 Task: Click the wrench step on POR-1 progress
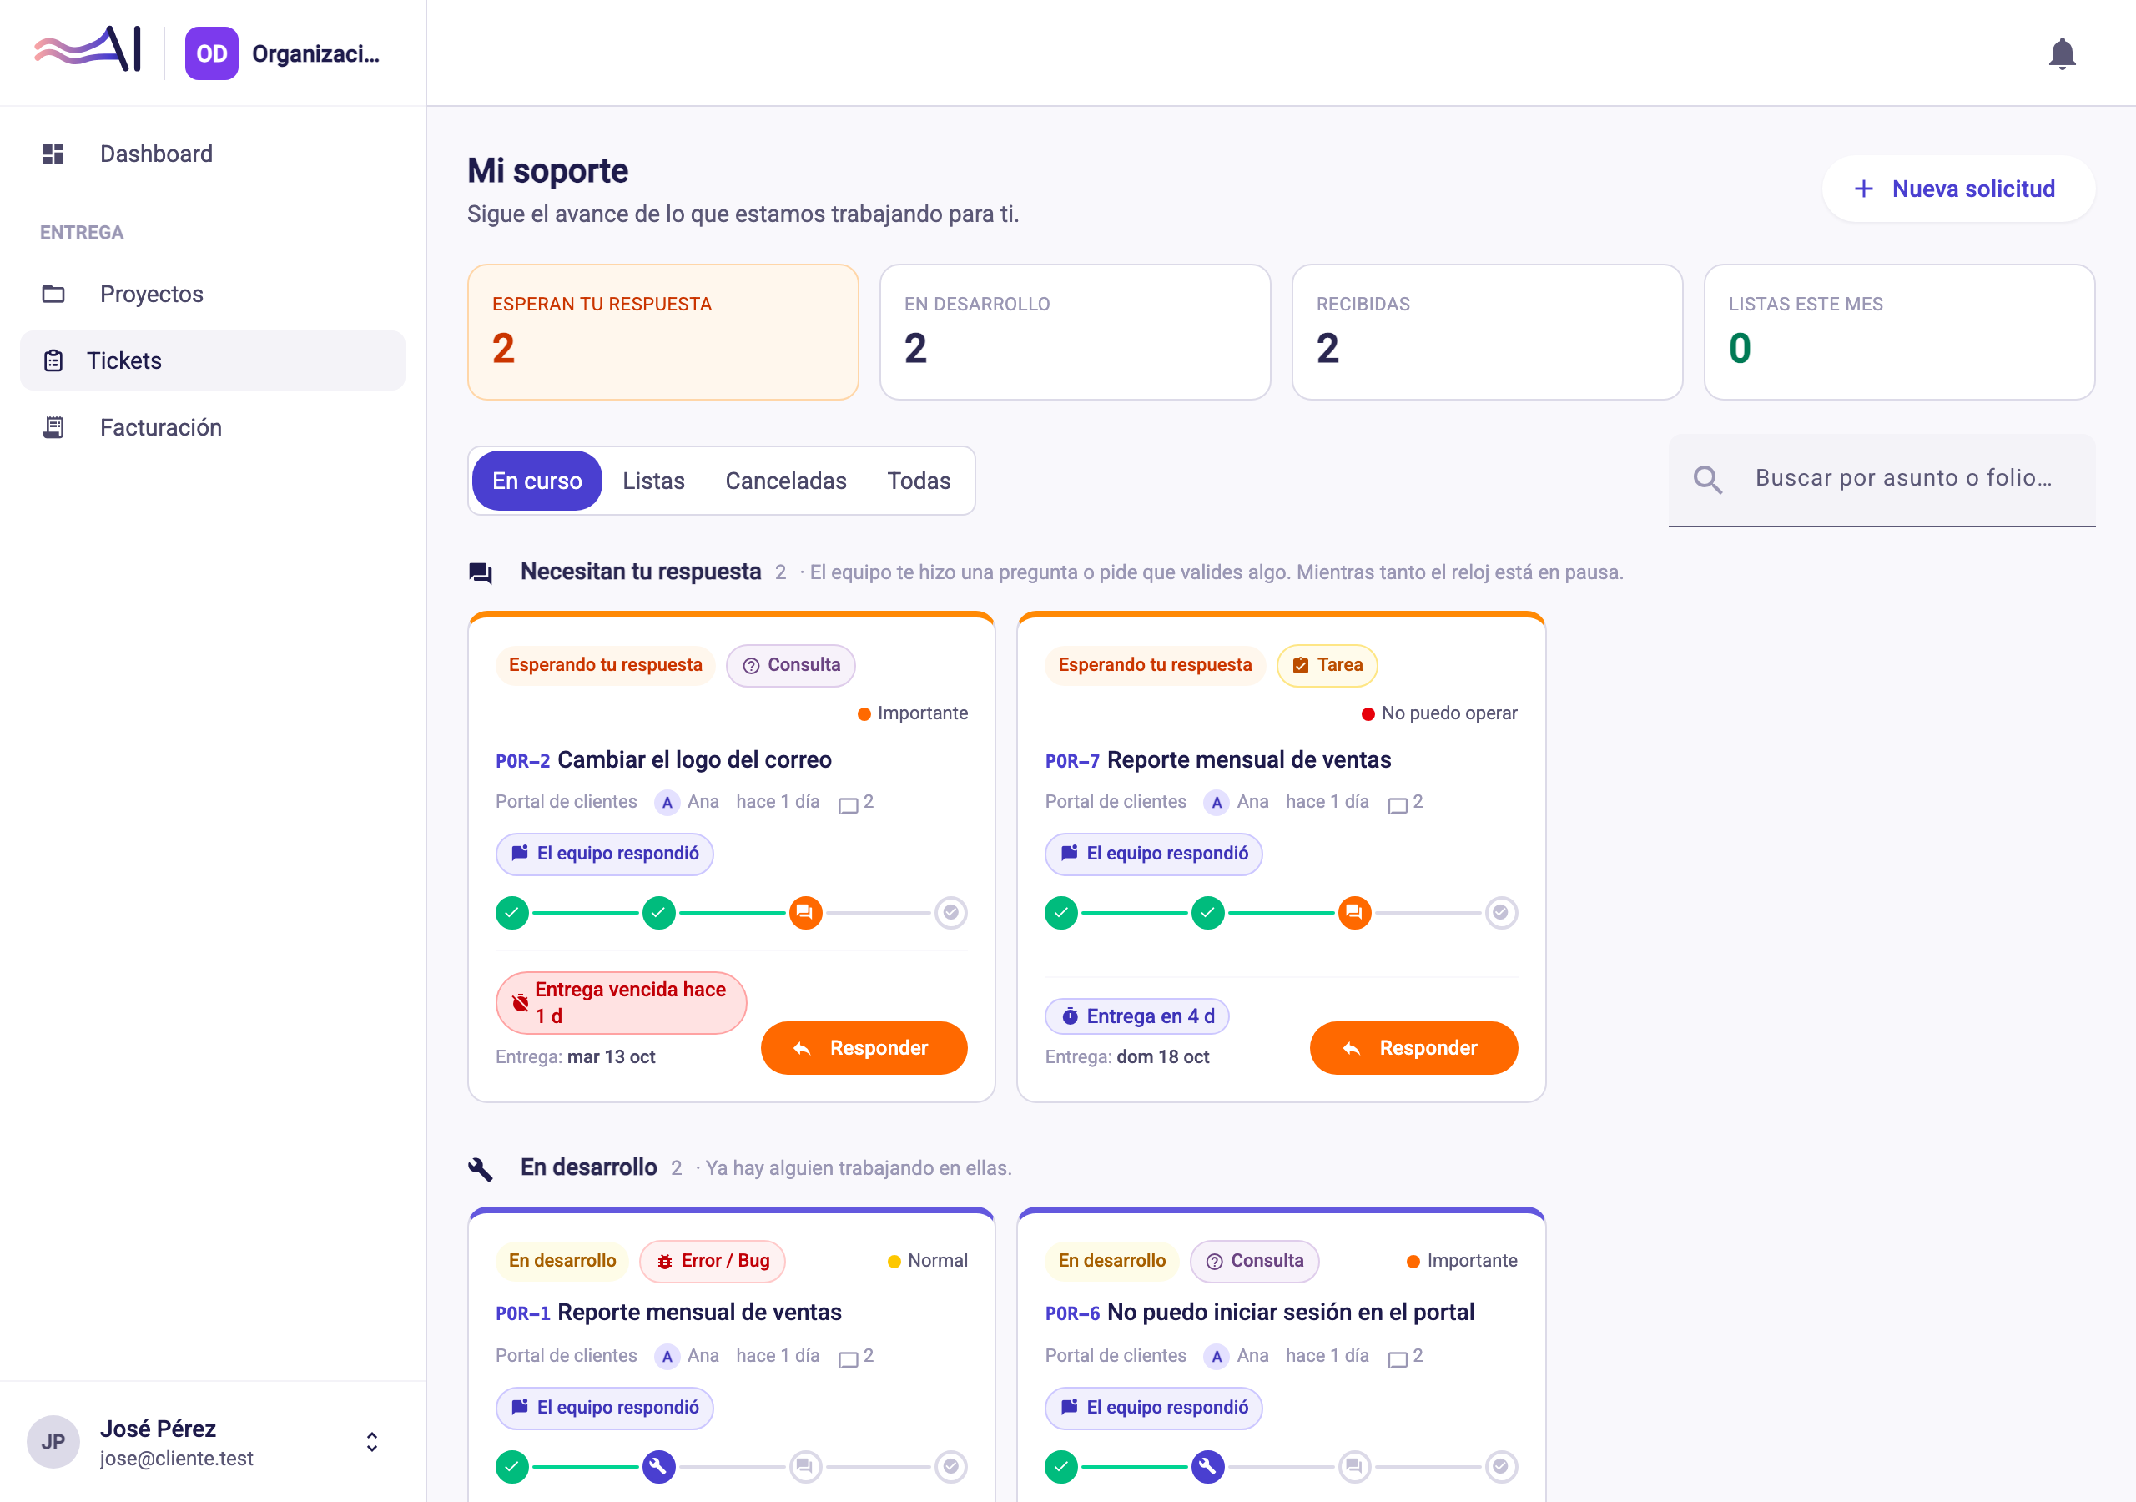pos(658,1467)
